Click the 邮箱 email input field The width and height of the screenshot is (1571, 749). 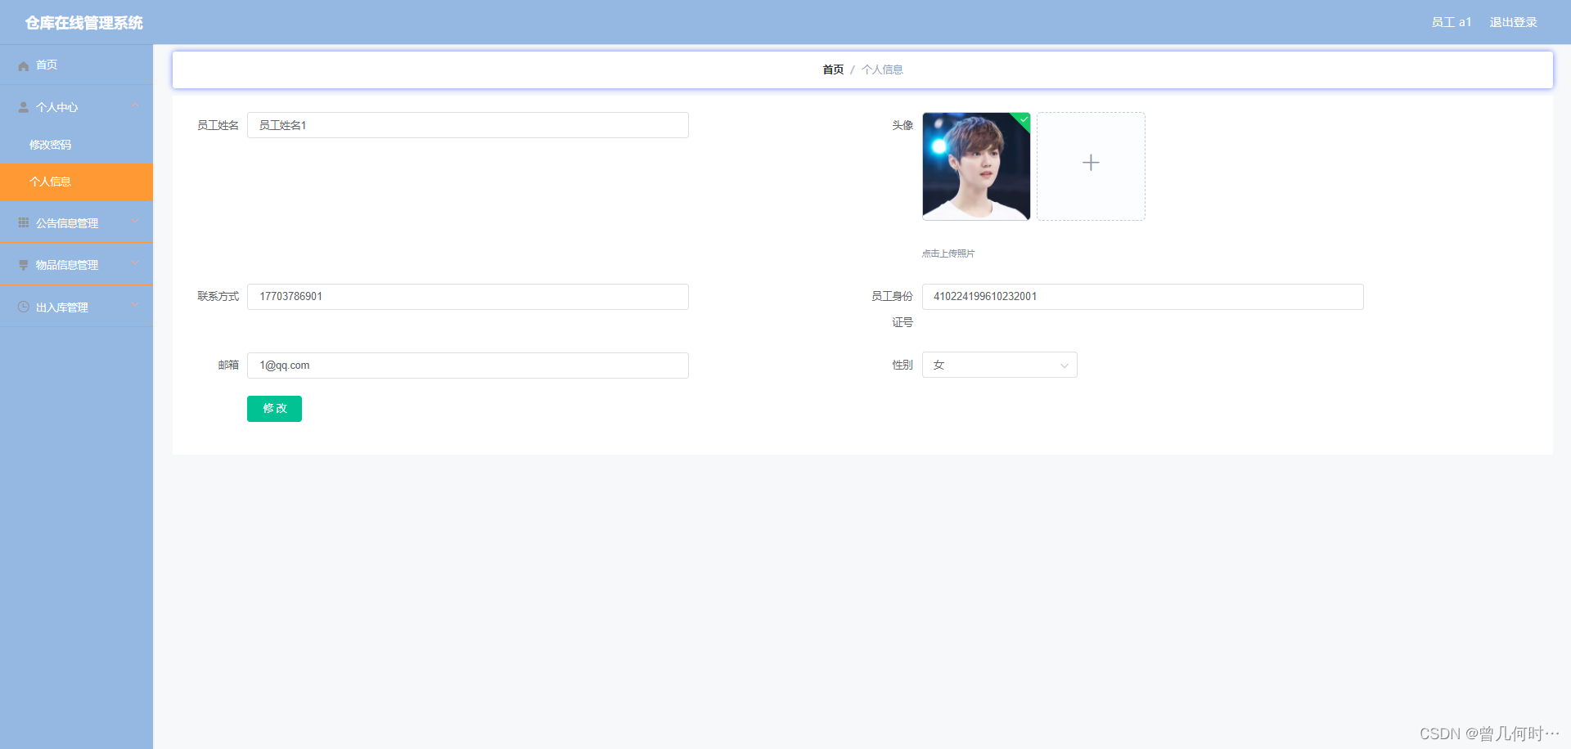[x=468, y=366]
